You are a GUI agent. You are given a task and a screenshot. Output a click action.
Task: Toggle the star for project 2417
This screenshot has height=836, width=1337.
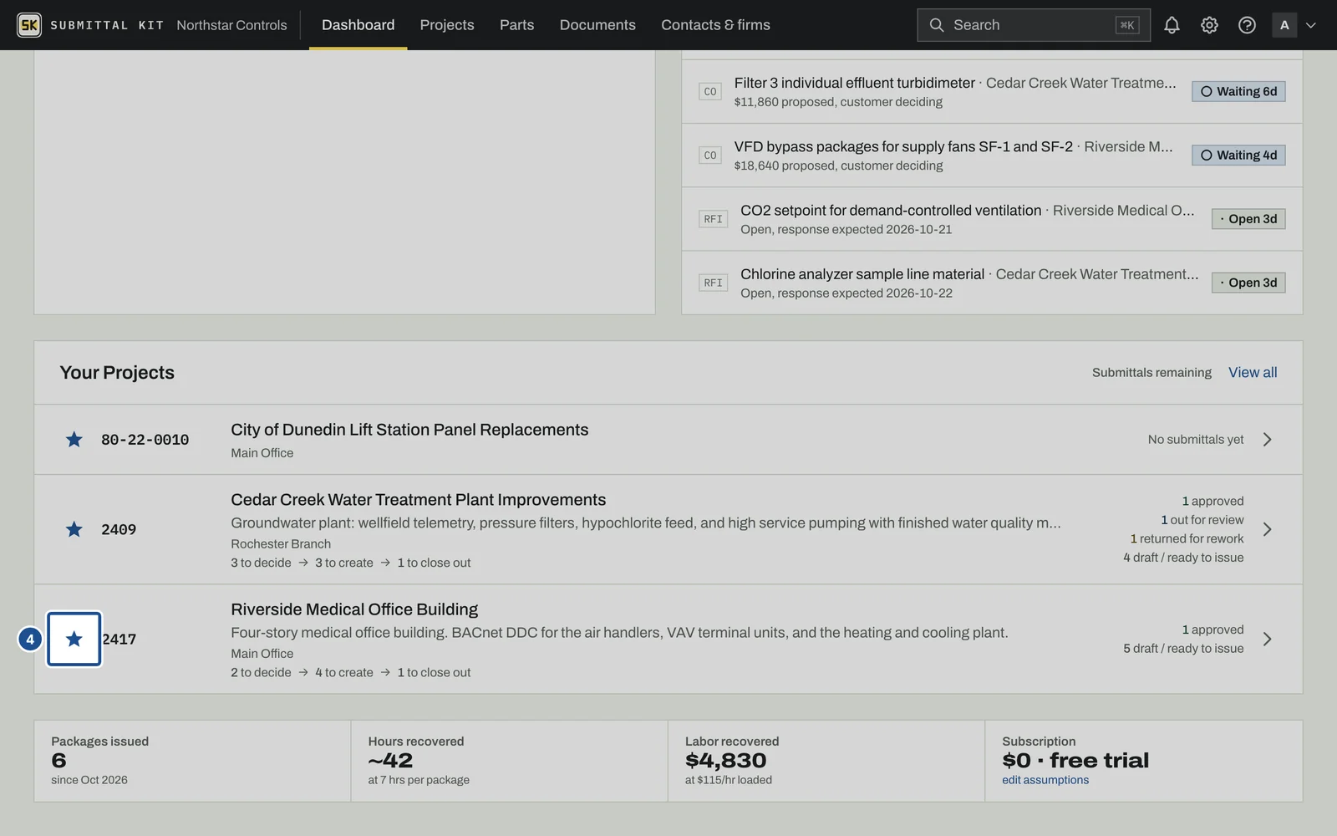(x=74, y=640)
